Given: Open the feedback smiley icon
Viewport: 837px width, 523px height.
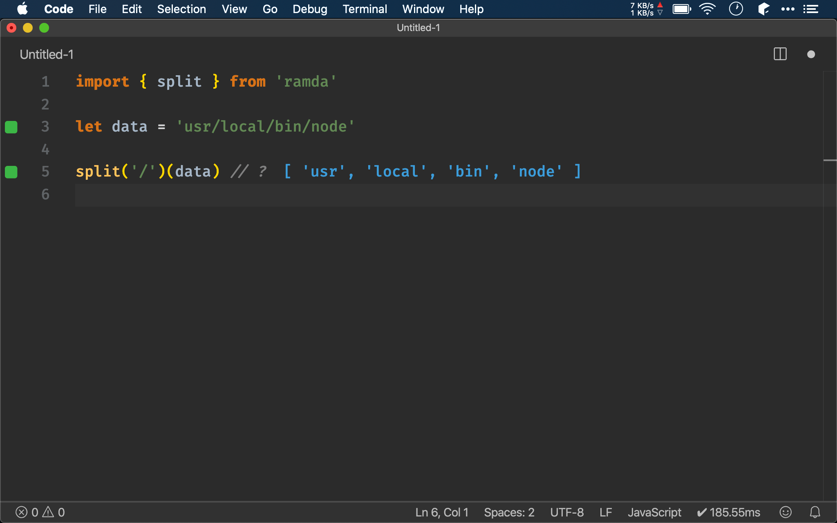Looking at the screenshot, I should click(786, 512).
